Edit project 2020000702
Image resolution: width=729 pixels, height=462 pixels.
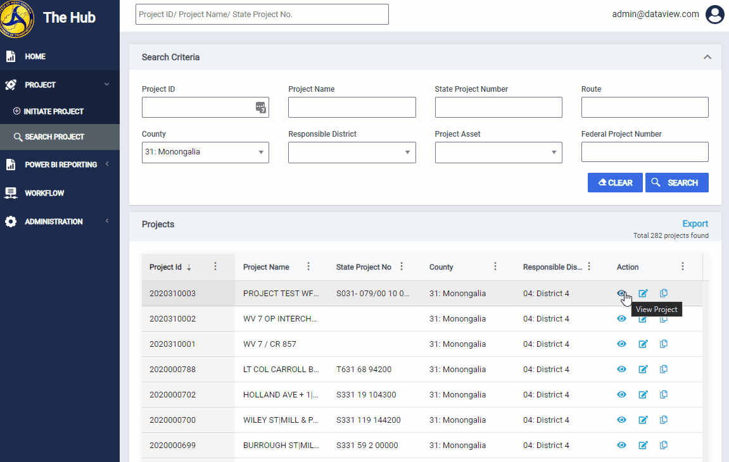click(643, 395)
